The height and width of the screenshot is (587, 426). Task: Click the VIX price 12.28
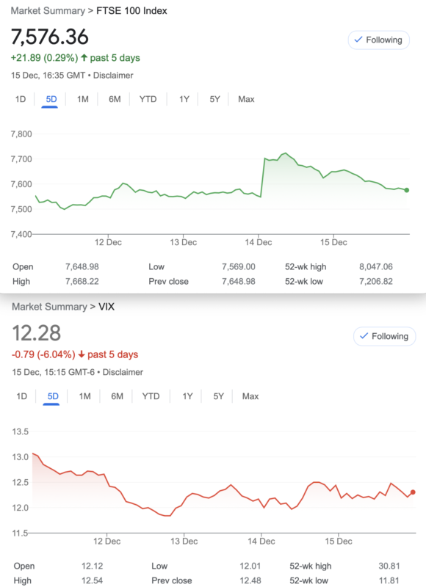36,333
